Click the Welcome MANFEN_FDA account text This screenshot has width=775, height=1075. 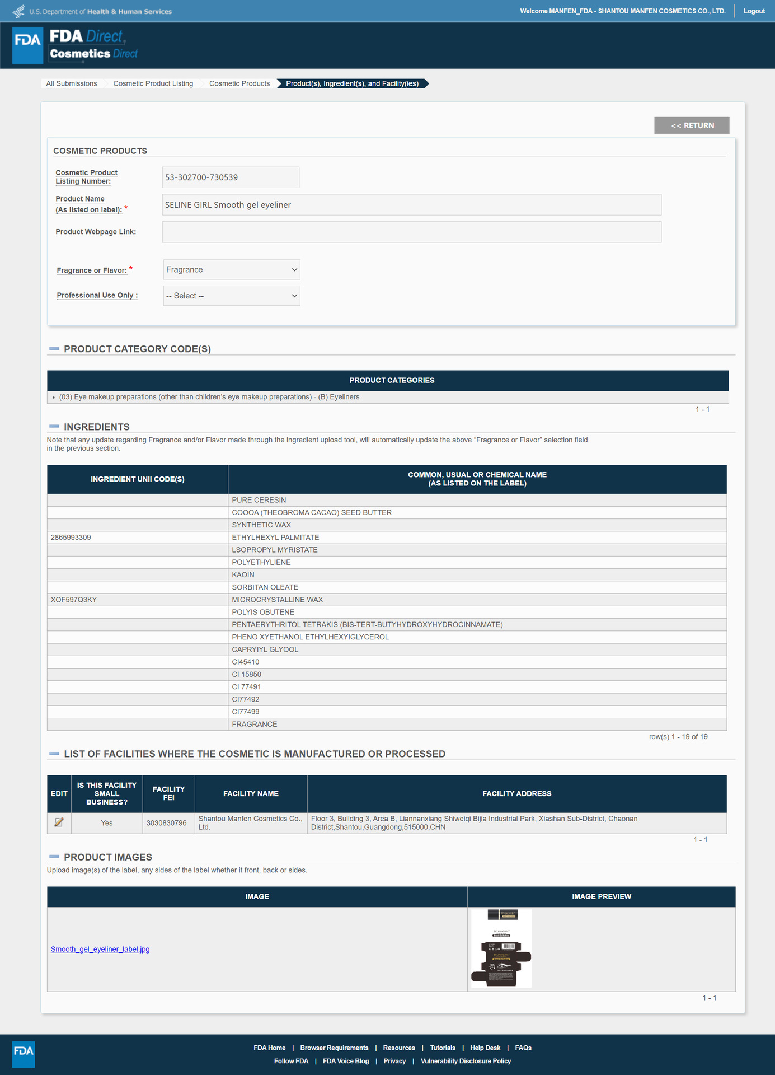click(x=623, y=11)
